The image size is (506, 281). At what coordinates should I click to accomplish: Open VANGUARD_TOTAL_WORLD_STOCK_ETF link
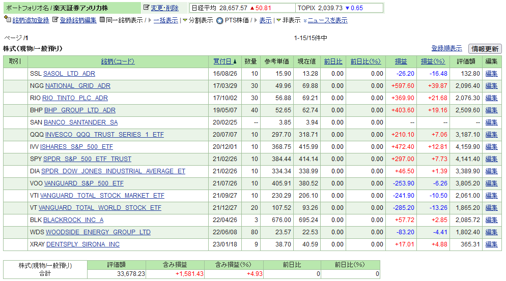click(100, 208)
